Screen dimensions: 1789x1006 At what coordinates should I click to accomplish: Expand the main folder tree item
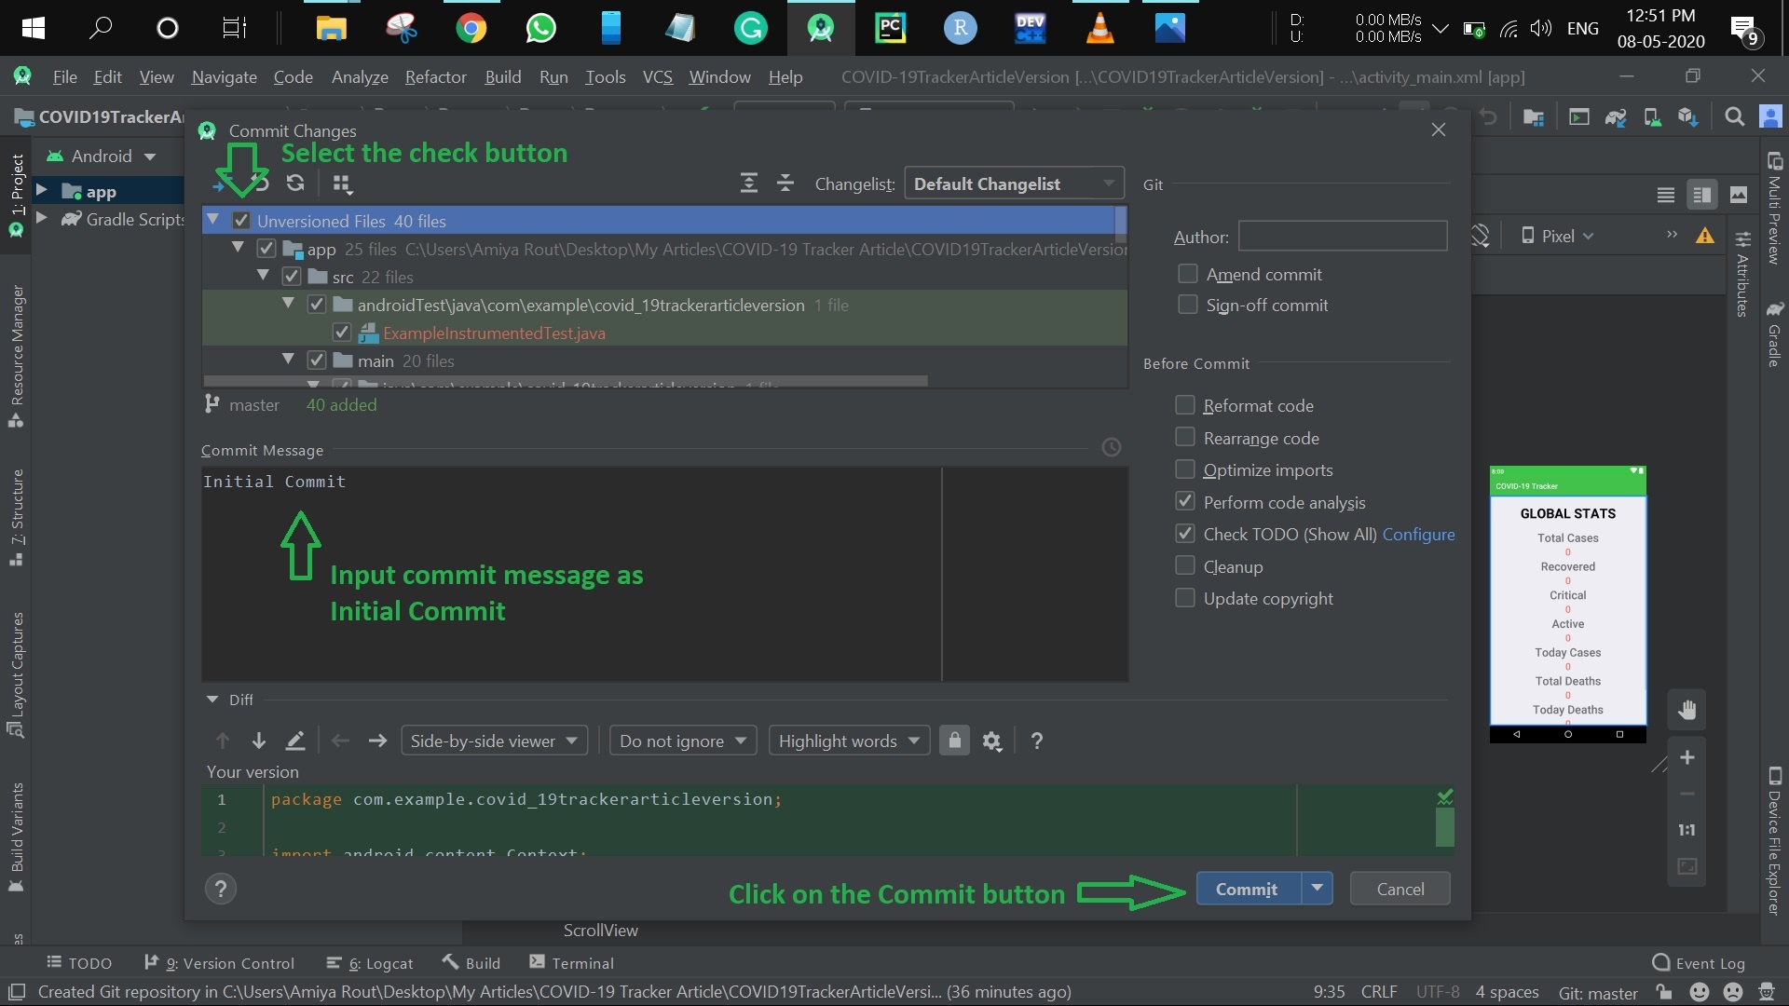point(289,360)
